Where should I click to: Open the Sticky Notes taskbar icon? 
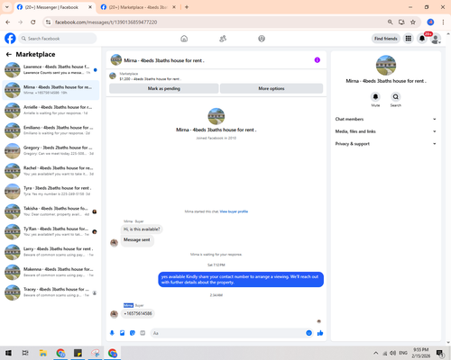click(x=78, y=353)
